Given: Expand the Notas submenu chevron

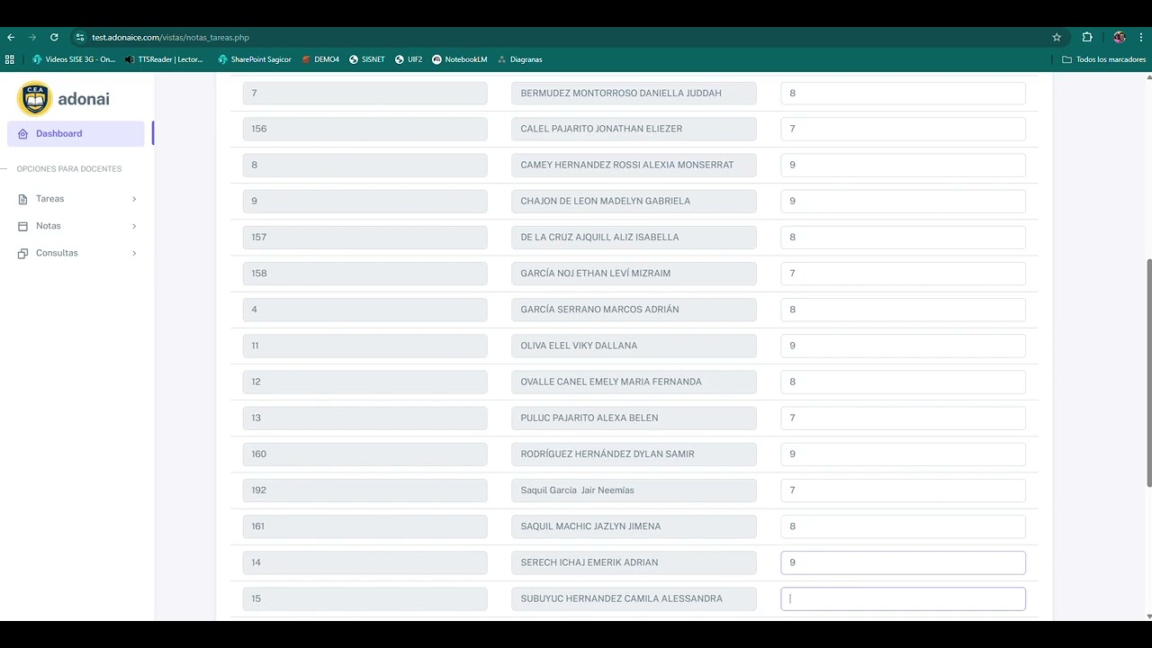Looking at the screenshot, I should pyautogui.click(x=134, y=226).
